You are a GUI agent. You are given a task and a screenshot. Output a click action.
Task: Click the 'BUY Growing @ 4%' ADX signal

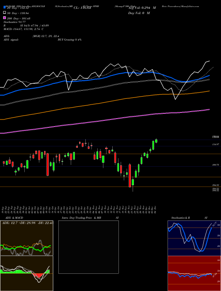(x=69, y=40)
